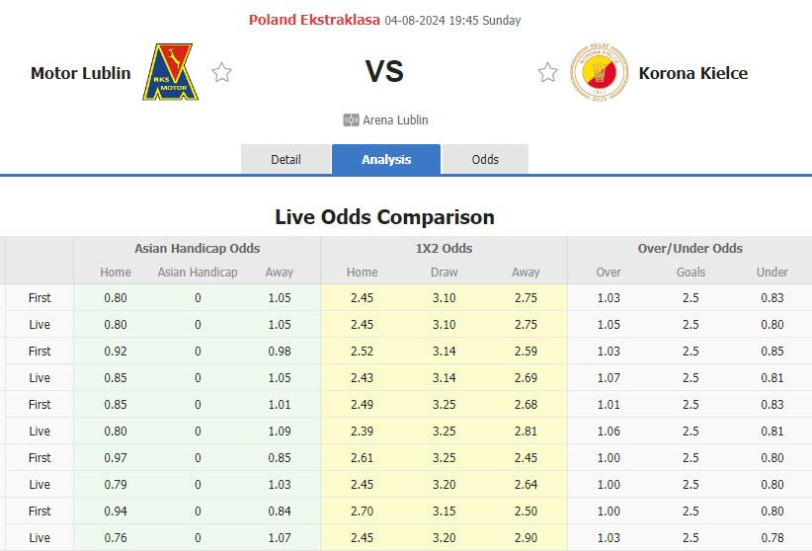This screenshot has height=551, width=812.
Task: Click the Motor Lublin team name
Action: point(80,73)
